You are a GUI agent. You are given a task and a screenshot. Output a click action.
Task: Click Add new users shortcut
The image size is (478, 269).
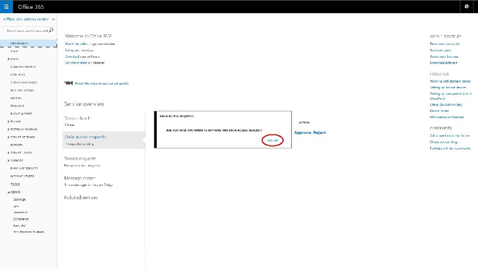point(440,50)
